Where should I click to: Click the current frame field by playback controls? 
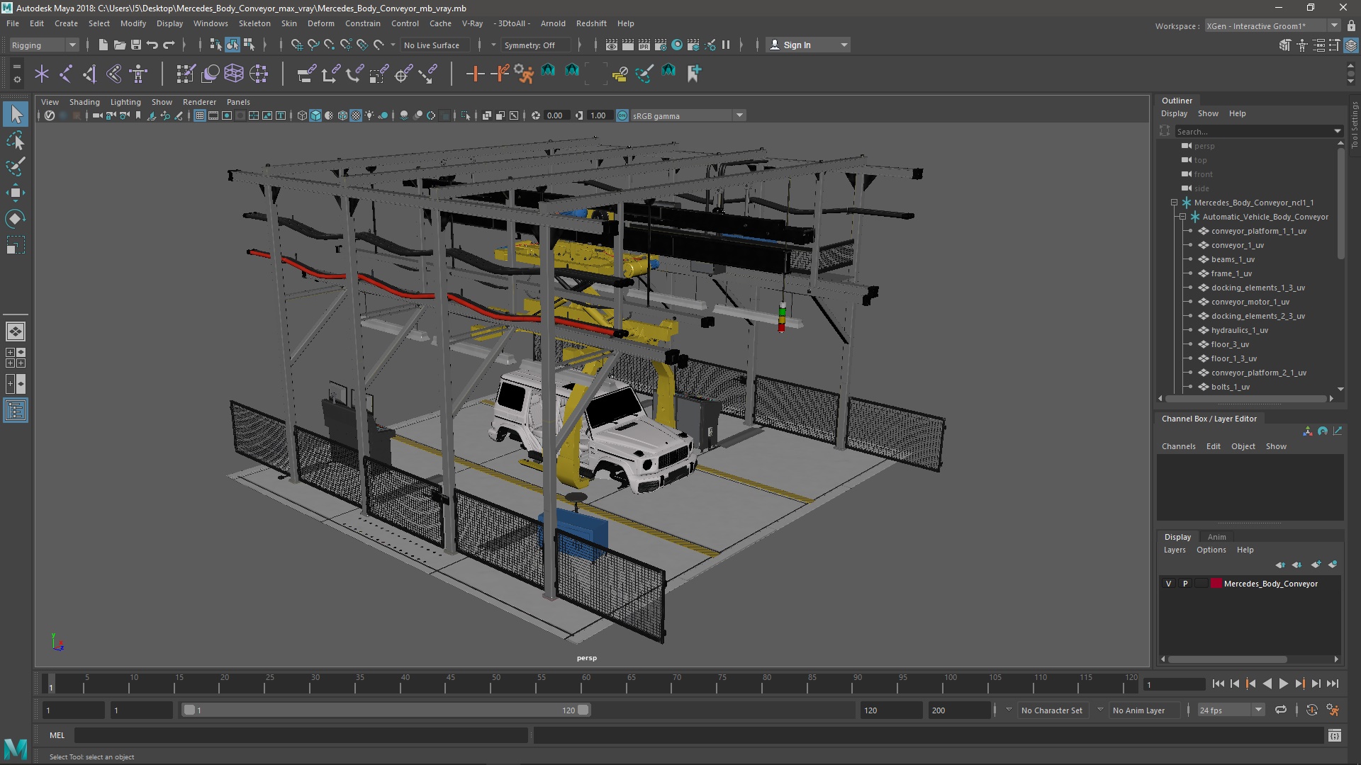click(1175, 684)
